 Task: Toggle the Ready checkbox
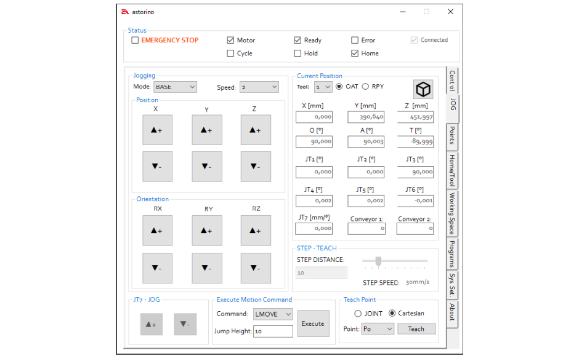pos(298,40)
